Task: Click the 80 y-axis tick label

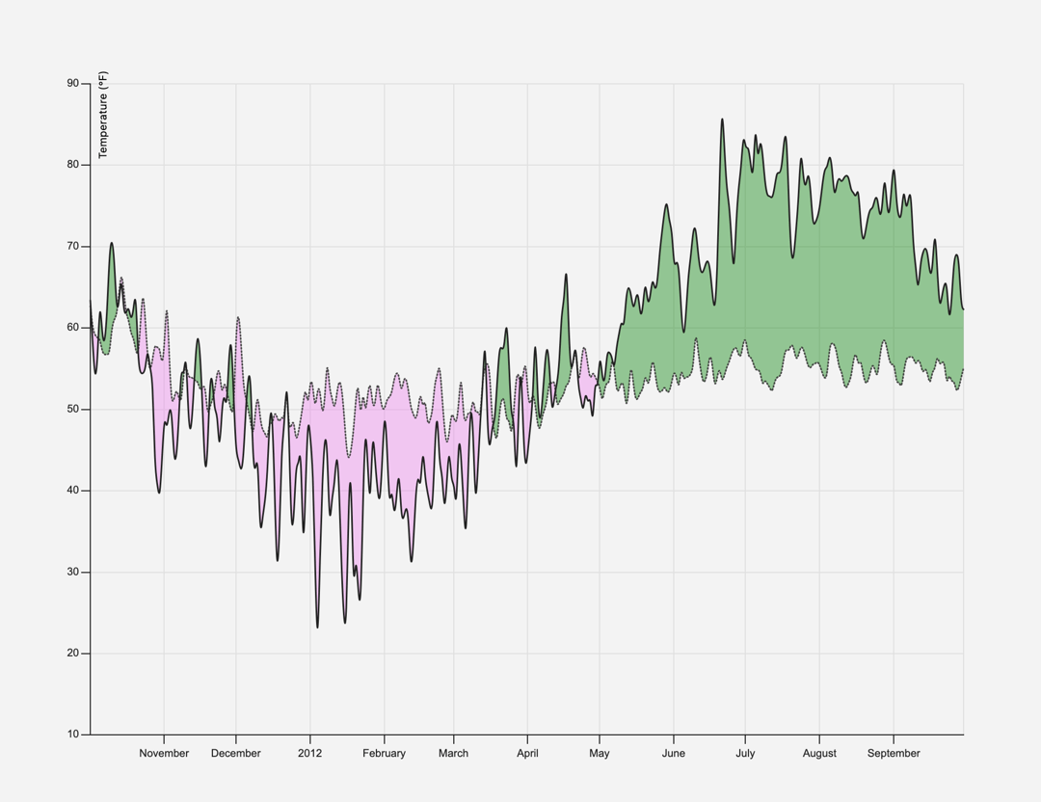Action: point(72,165)
